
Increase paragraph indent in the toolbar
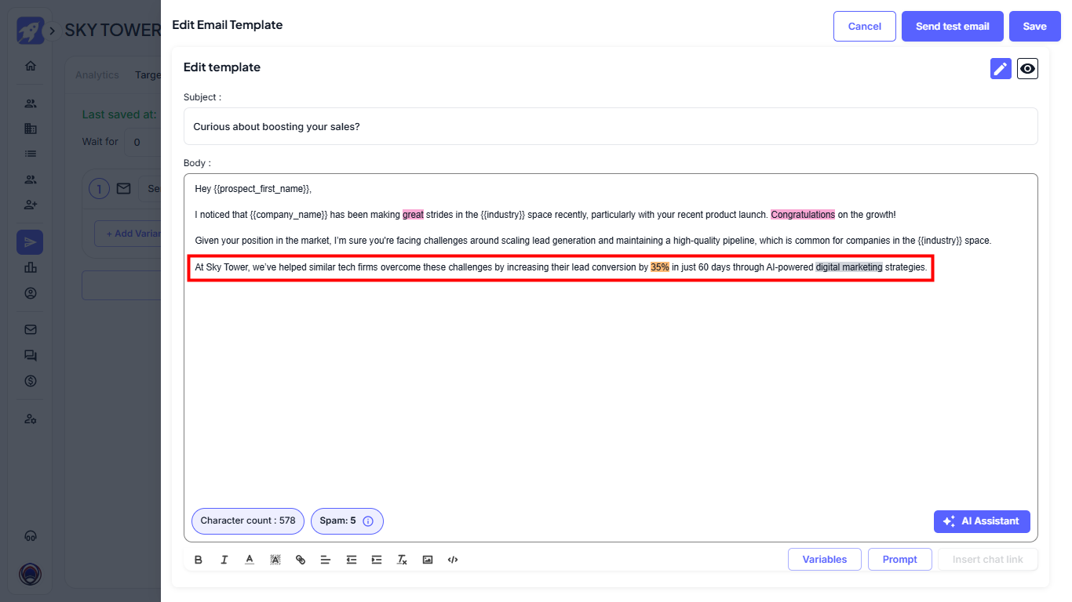(377, 560)
